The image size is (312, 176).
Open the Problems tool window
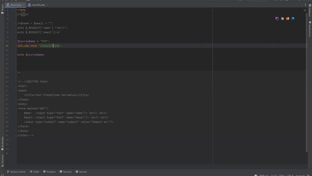click(x=49, y=172)
